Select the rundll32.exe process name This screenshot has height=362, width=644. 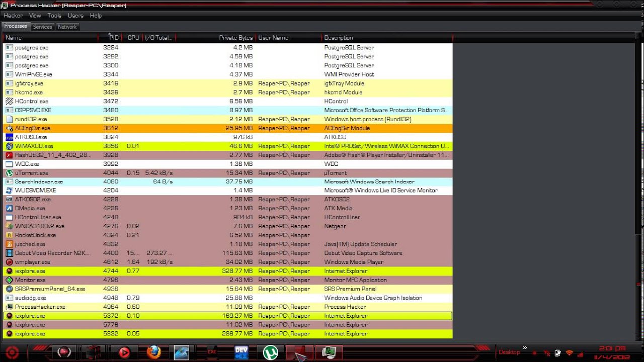[x=31, y=120]
